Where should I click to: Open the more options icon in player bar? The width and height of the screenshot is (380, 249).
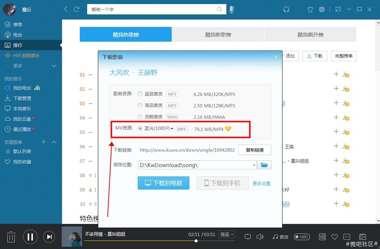347,237
